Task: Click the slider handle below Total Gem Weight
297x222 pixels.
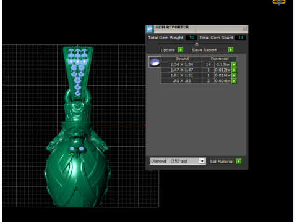Action: pos(197,44)
